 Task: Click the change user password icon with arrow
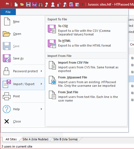(59, 4)
